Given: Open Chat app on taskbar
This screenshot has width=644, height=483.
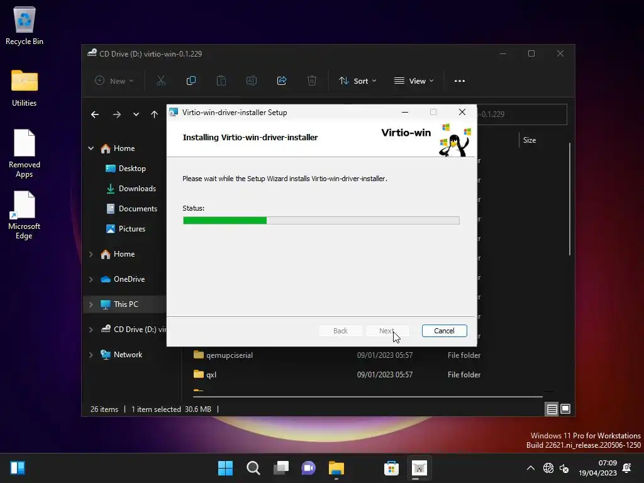Looking at the screenshot, I should click(308, 468).
